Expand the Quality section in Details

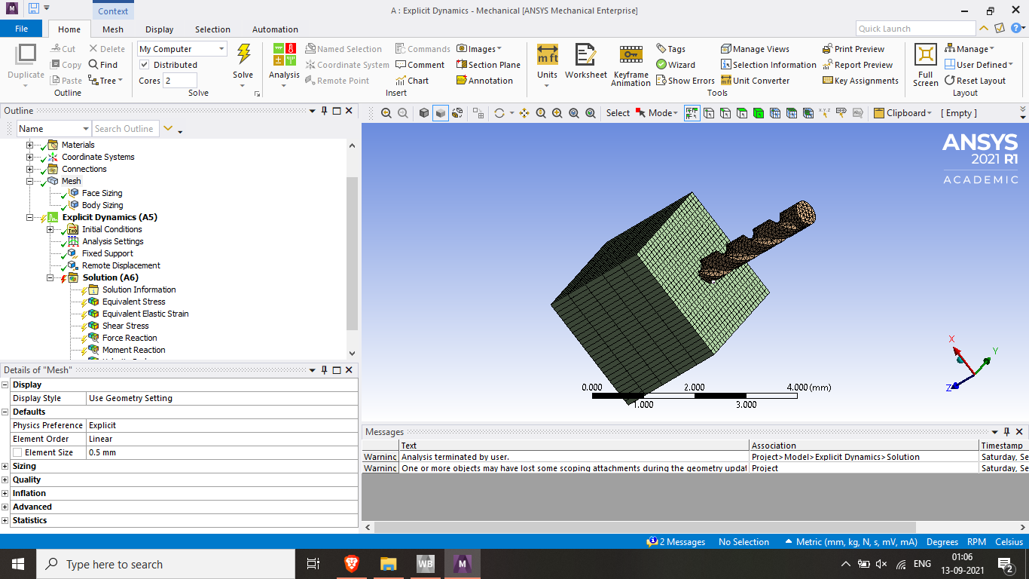click(5, 479)
